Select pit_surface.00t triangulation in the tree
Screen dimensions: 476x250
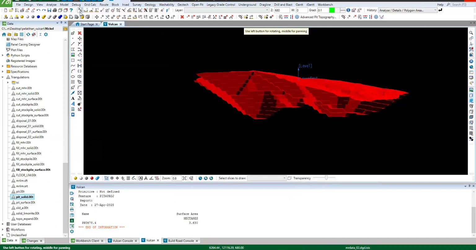click(25, 202)
